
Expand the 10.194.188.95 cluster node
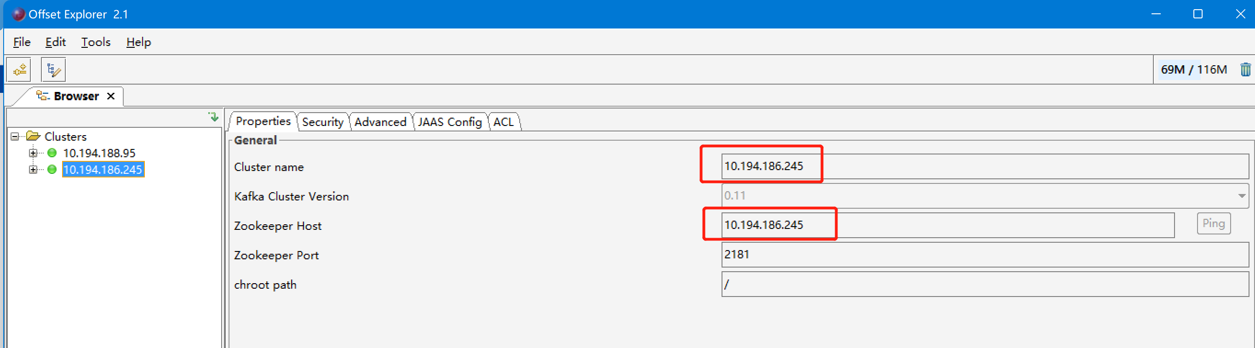coord(33,153)
